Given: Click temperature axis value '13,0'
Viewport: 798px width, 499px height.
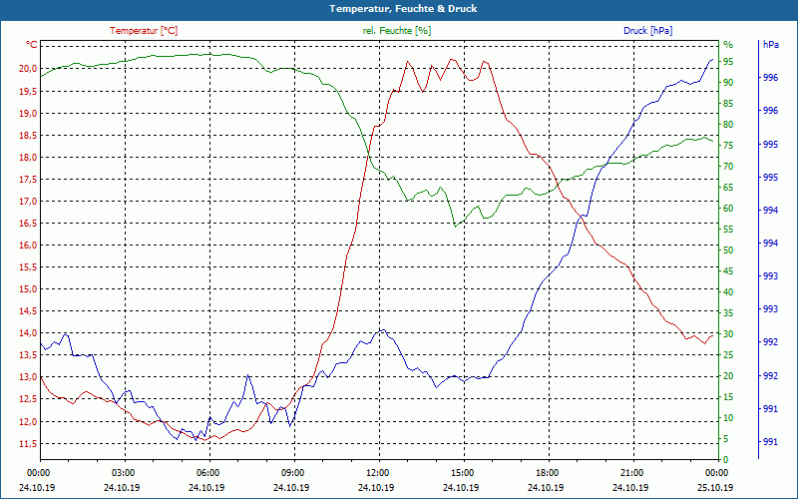Looking at the screenshot, I should pos(28,377).
